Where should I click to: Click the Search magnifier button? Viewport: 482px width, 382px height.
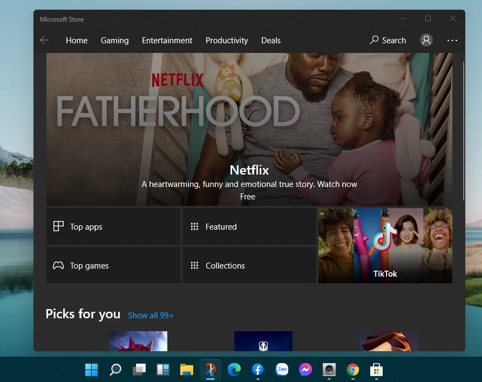388,41
